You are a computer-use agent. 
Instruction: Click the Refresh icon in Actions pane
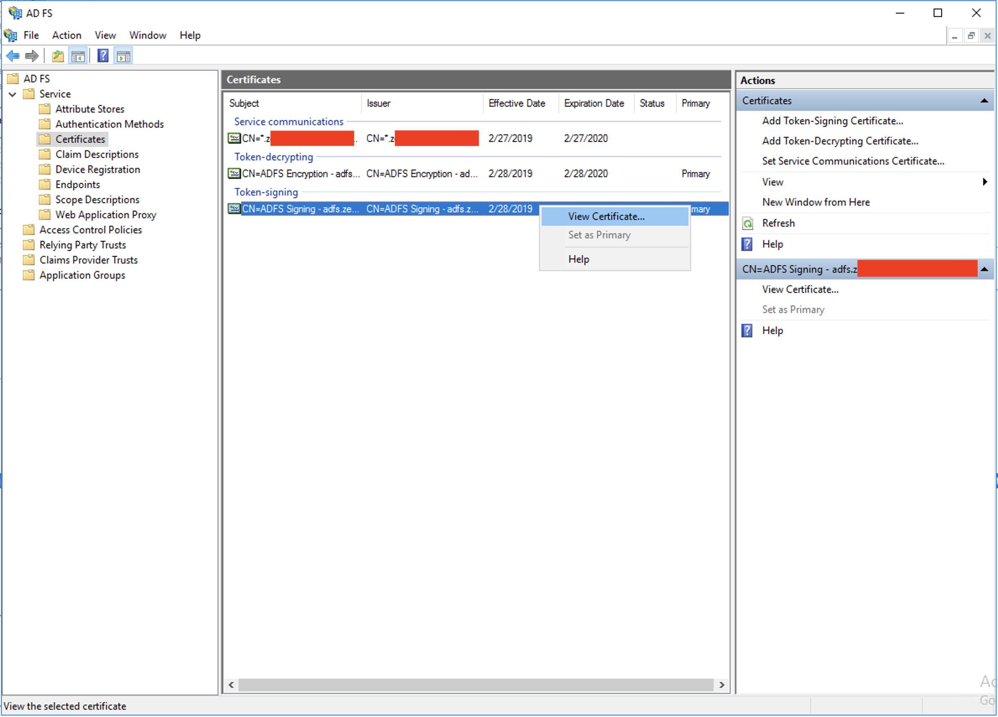pyautogui.click(x=748, y=223)
